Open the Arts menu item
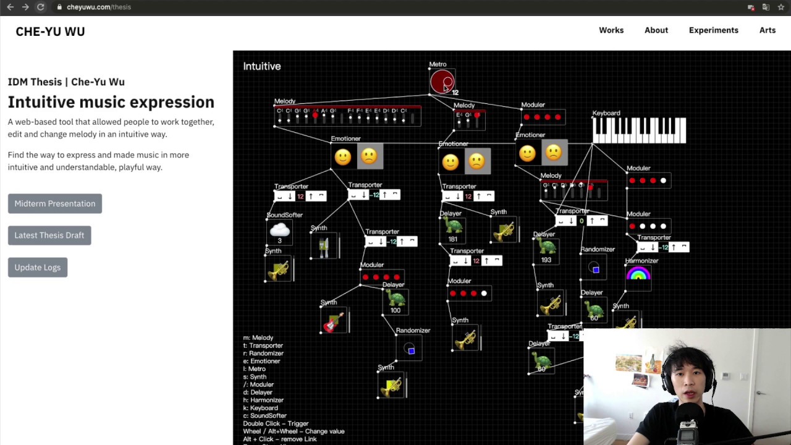Viewport: 791px width, 445px height. [x=768, y=30]
